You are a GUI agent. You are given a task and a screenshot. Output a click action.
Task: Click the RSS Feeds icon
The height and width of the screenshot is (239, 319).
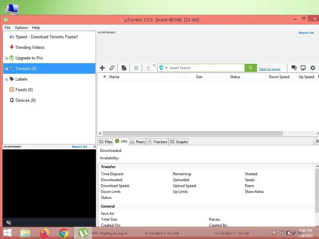(12, 89)
